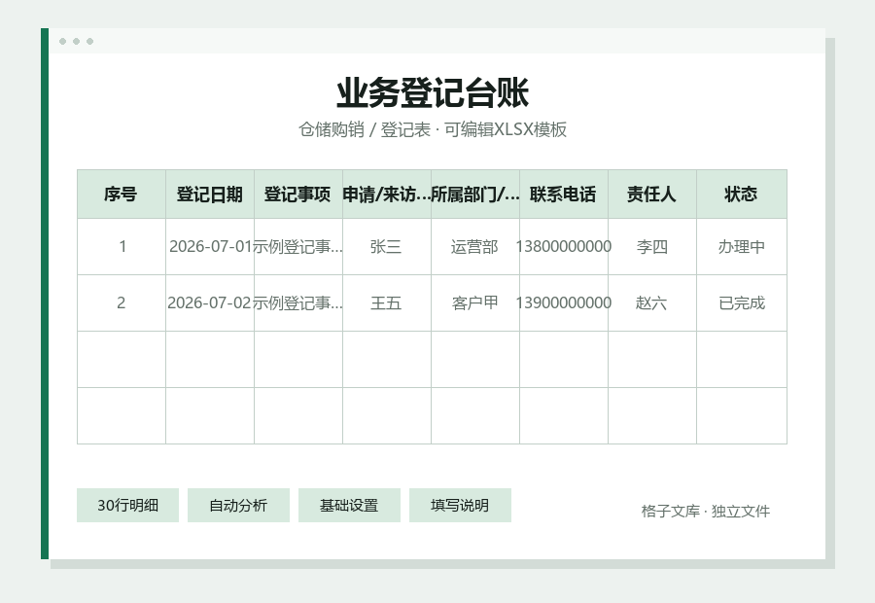The height and width of the screenshot is (603, 875).
Task: Select phone number 13800000000
Action: (564, 246)
